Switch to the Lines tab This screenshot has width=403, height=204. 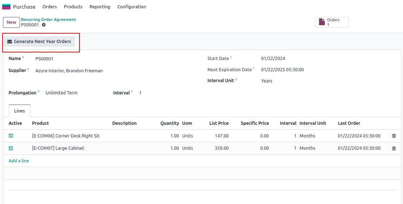[x=20, y=111]
